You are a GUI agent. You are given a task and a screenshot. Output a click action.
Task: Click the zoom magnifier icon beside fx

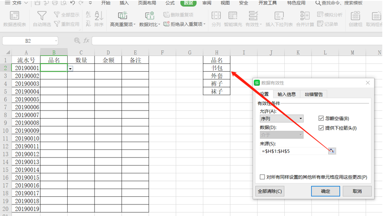pyautogui.click(x=77, y=41)
